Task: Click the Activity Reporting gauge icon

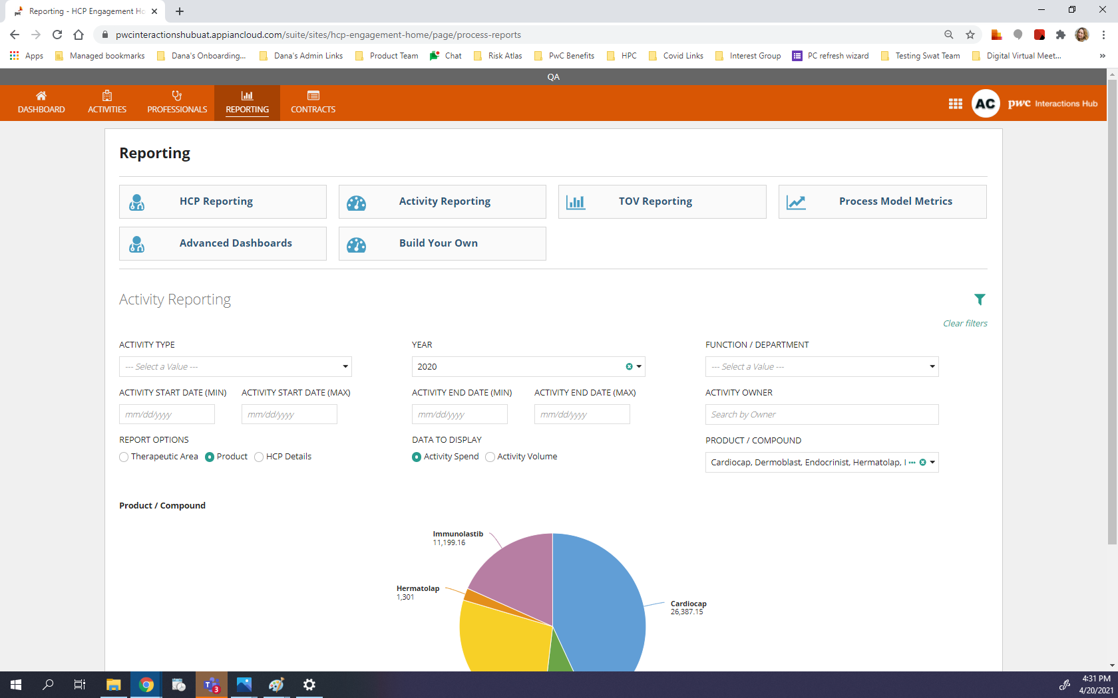Action: (357, 201)
